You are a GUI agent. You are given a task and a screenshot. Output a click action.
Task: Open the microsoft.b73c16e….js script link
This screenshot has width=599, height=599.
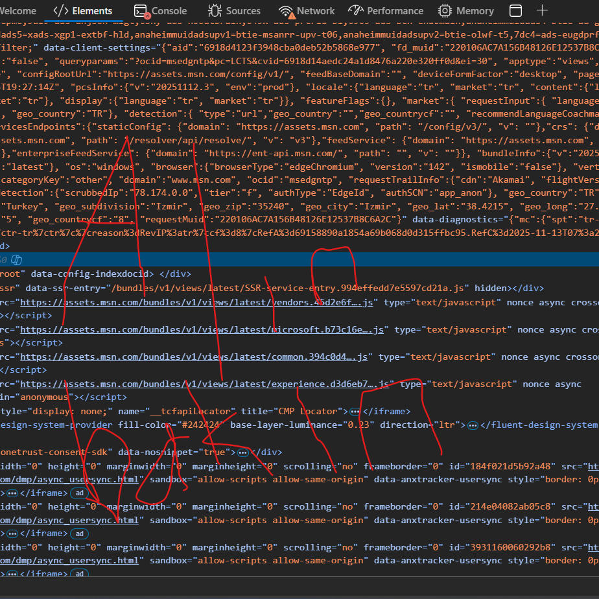point(202,330)
